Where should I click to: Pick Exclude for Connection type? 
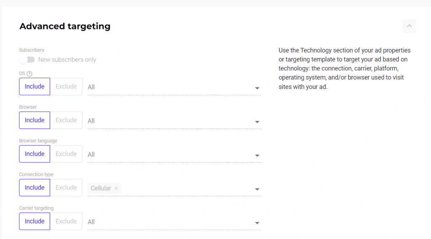click(66, 188)
